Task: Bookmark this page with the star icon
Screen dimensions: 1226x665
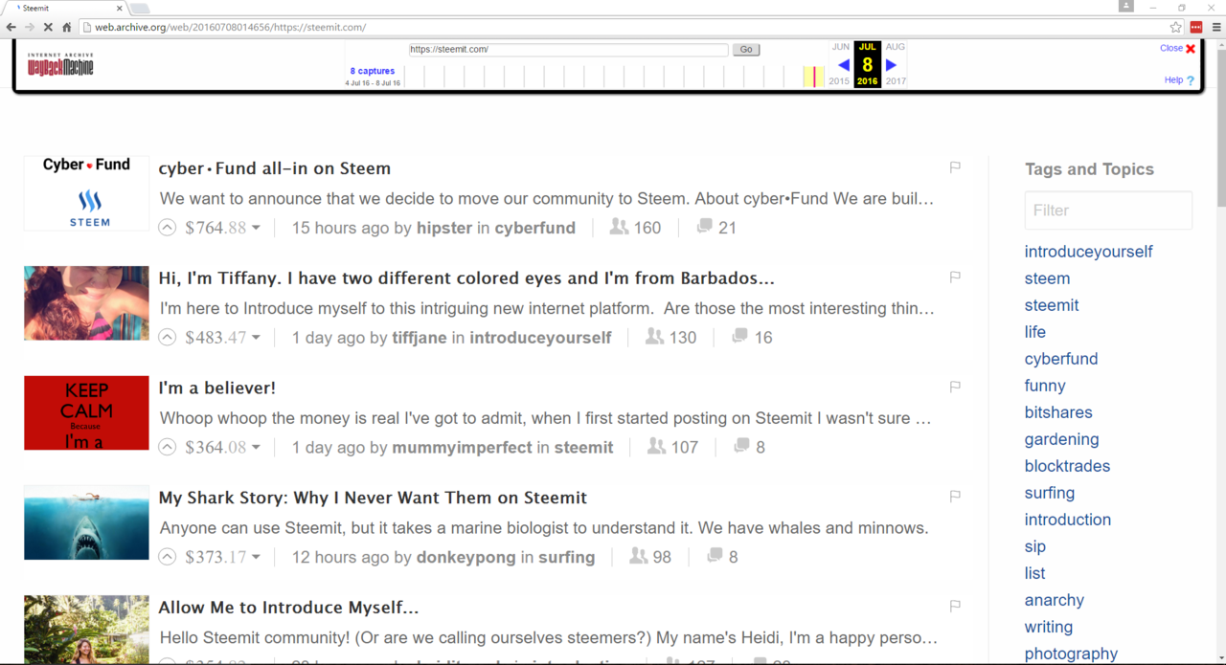Action: 1175,27
